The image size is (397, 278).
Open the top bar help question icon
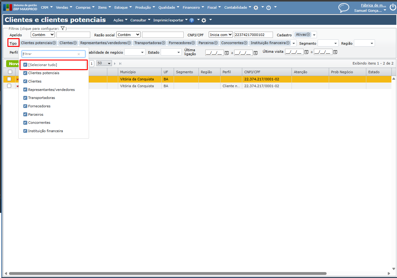pos(269,8)
